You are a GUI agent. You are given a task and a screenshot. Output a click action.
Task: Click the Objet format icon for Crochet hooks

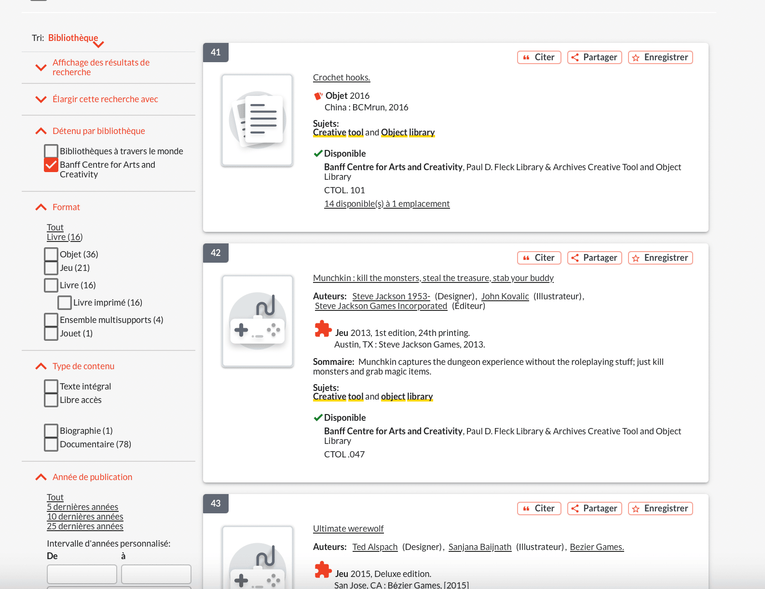pyautogui.click(x=318, y=96)
